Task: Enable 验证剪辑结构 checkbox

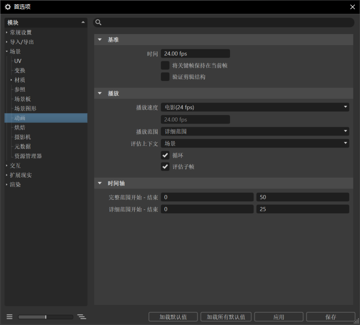Action: pos(165,77)
